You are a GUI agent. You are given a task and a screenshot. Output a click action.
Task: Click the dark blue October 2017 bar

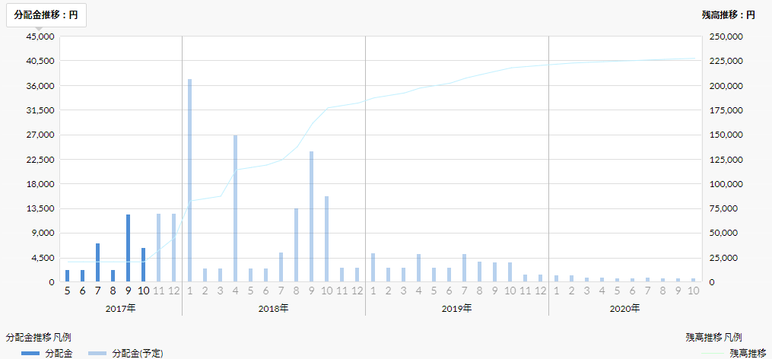[x=143, y=265]
